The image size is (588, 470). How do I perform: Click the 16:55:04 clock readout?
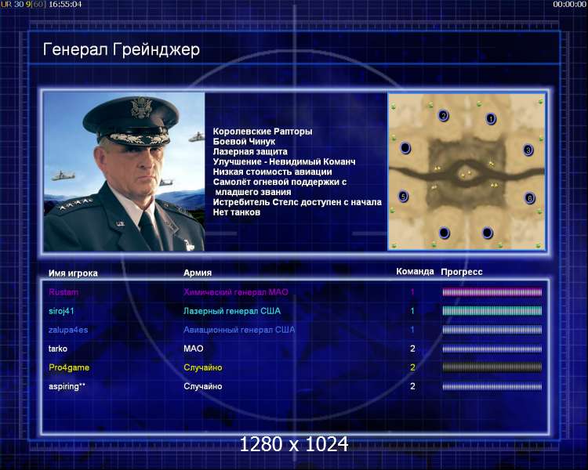tap(65, 5)
